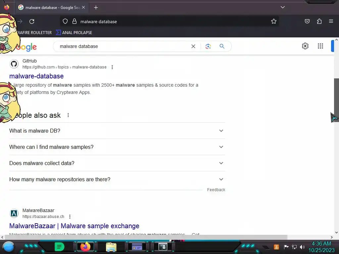Click the site security padlock icon
Image resolution: width=339 pixels, height=254 pixels.
pos(74,21)
